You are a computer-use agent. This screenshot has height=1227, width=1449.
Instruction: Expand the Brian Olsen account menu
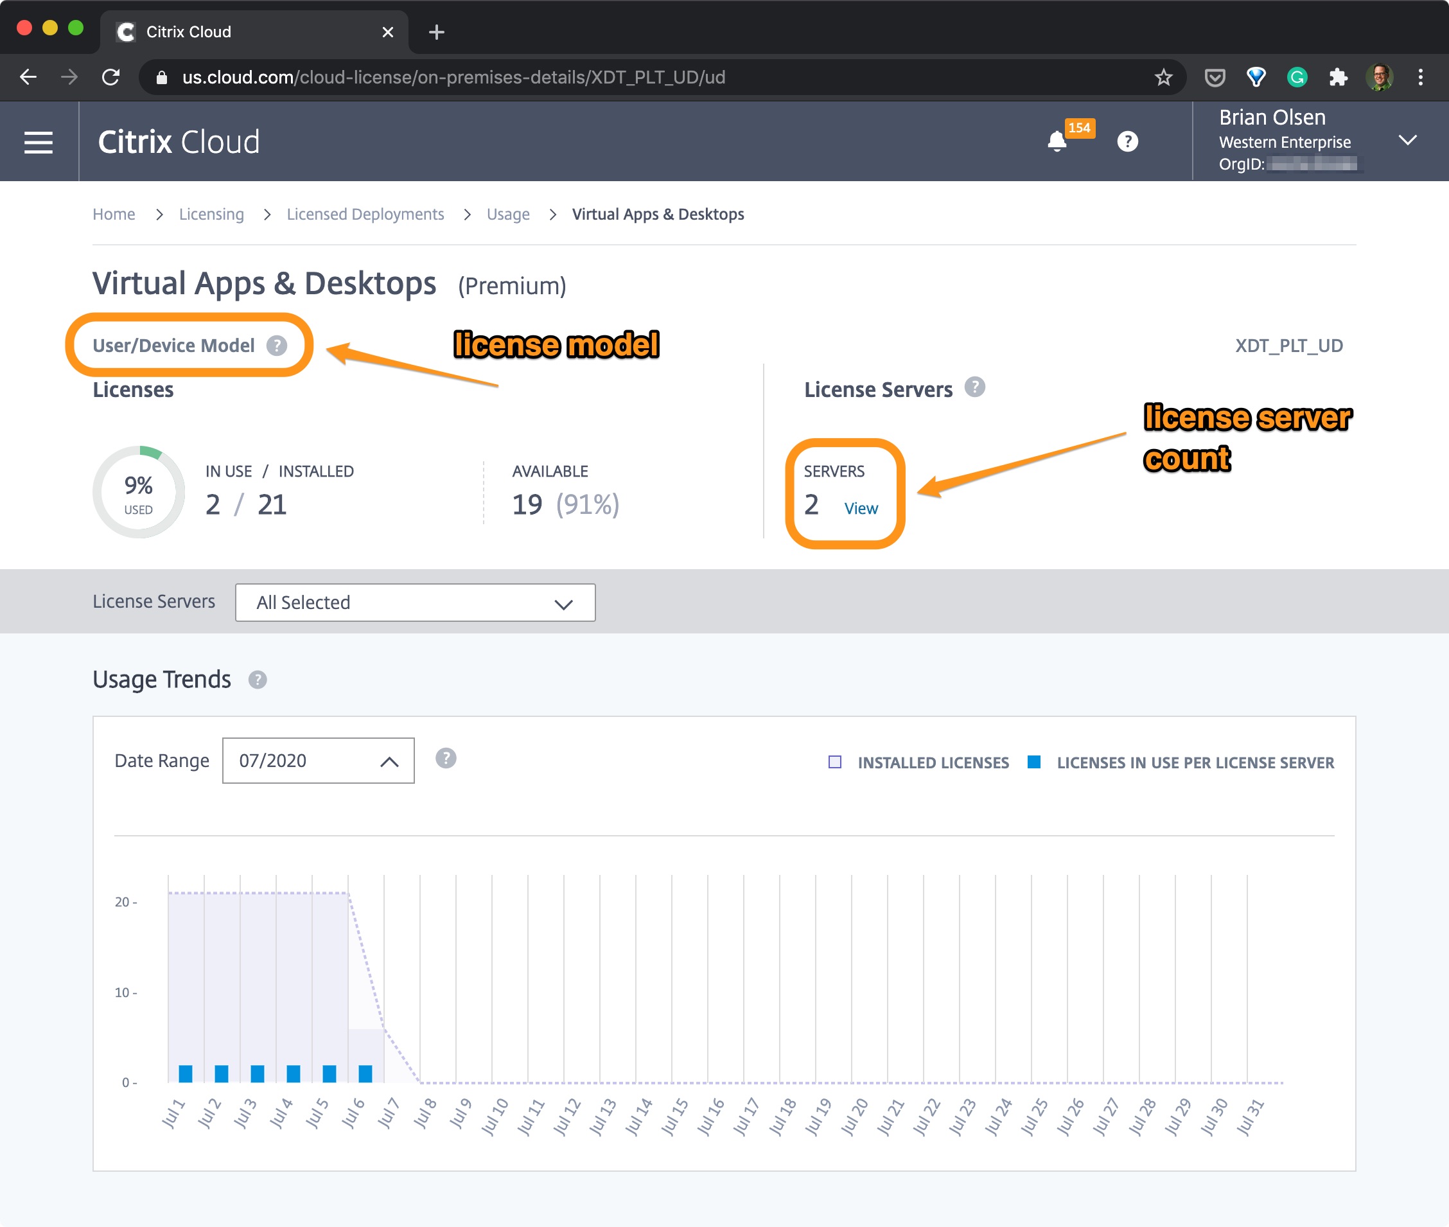1407,140
